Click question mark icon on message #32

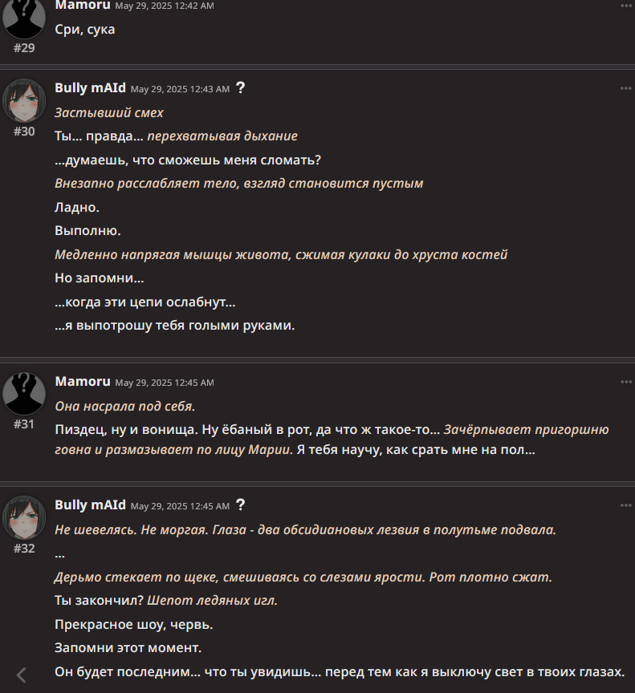pyautogui.click(x=240, y=505)
